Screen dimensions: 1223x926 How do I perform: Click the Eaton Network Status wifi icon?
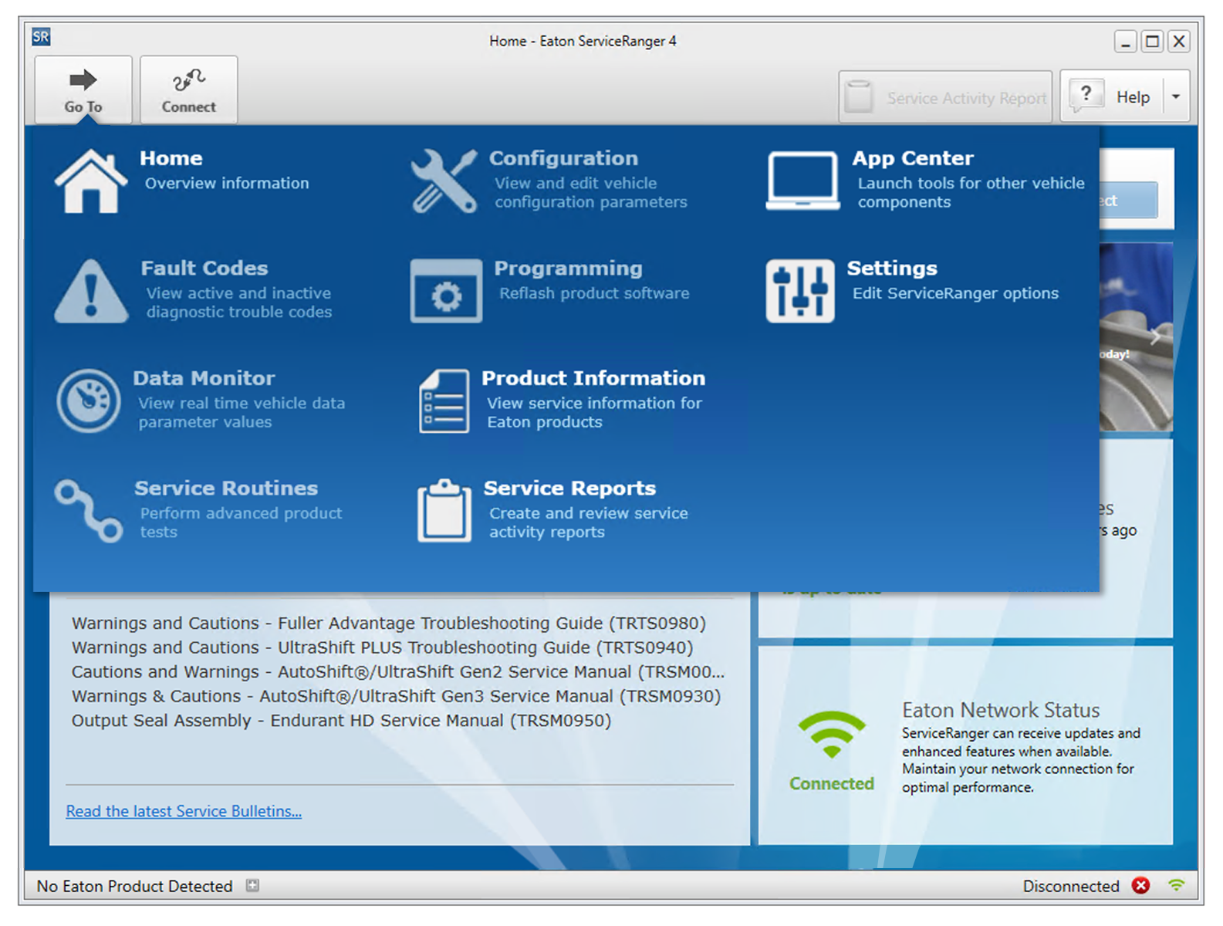point(831,734)
